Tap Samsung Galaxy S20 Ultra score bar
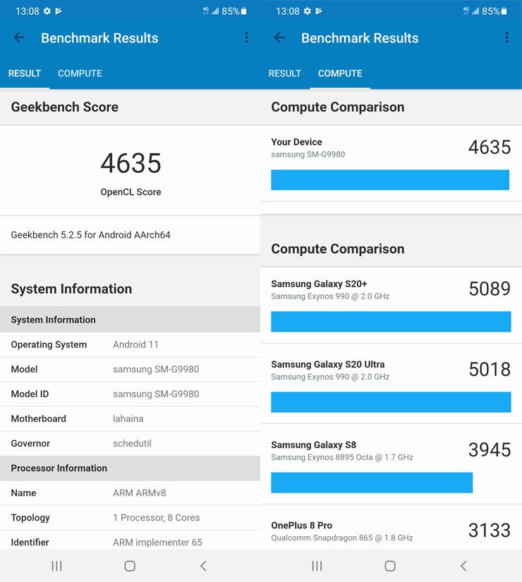 [391, 402]
